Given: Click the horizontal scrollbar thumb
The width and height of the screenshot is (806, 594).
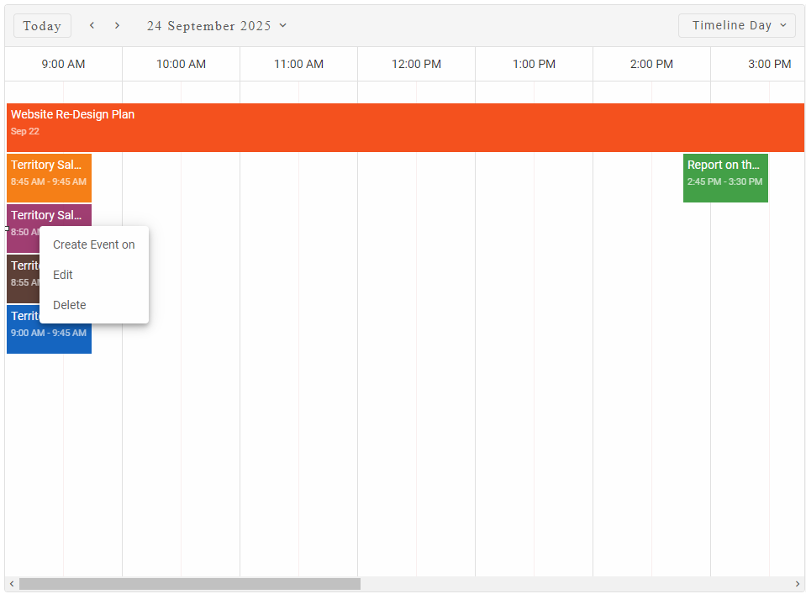Looking at the screenshot, I should pyautogui.click(x=189, y=584).
